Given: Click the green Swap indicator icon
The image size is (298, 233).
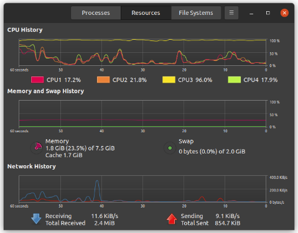Looking at the screenshot, I should click(170, 148).
